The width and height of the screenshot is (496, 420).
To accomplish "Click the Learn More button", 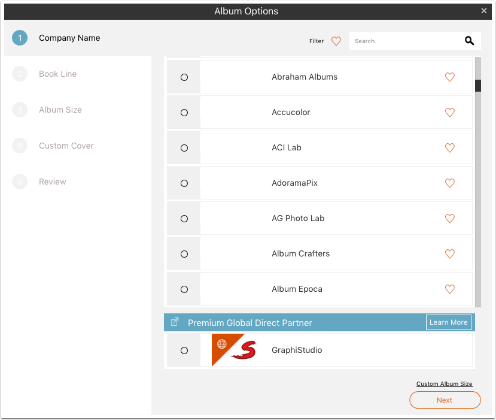I will pyautogui.click(x=448, y=322).
